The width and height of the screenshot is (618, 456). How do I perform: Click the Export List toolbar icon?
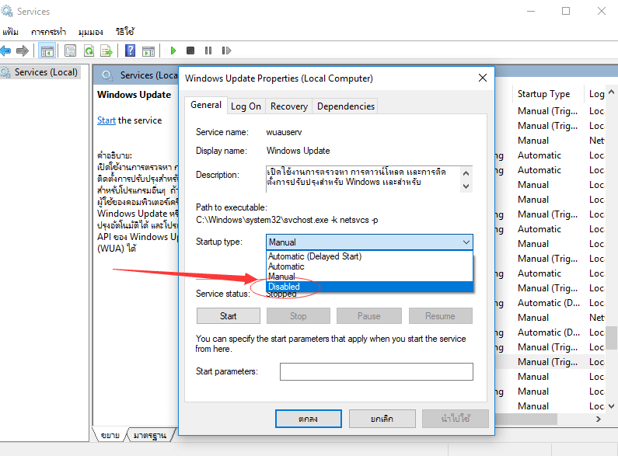point(106,50)
